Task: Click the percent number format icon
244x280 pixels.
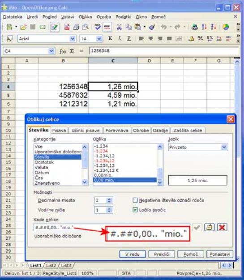Action: (200, 38)
